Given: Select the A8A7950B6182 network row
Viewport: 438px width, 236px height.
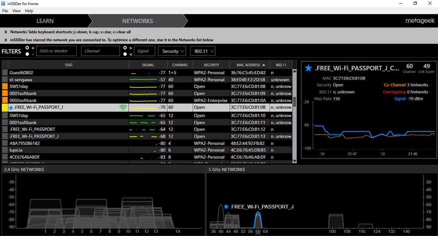Looking at the screenshot, I should (147, 143).
